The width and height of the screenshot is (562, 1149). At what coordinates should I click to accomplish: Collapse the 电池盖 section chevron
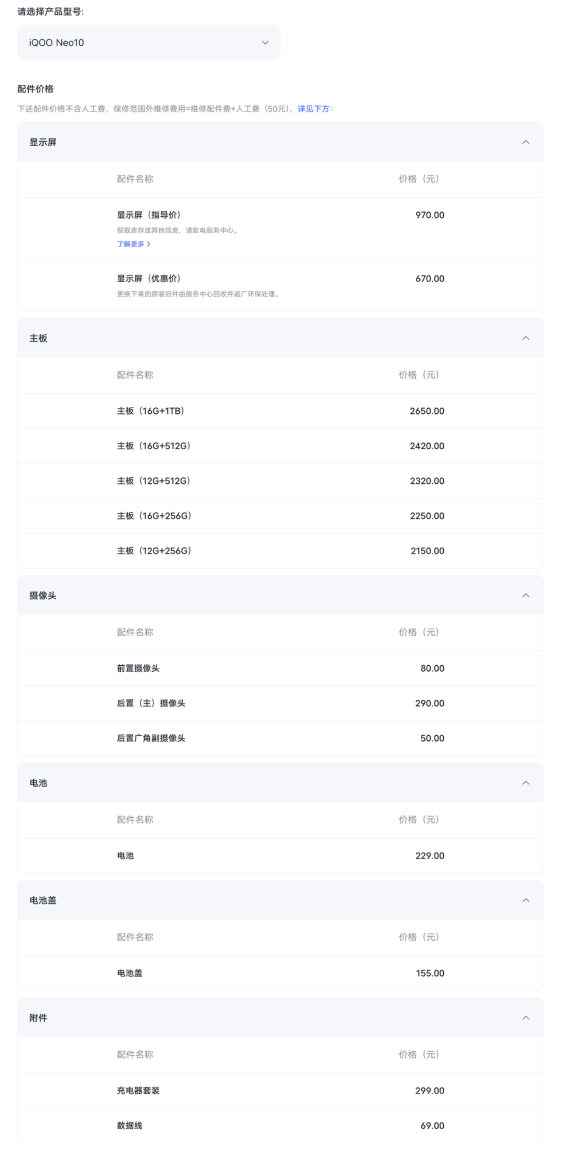click(526, 900)
